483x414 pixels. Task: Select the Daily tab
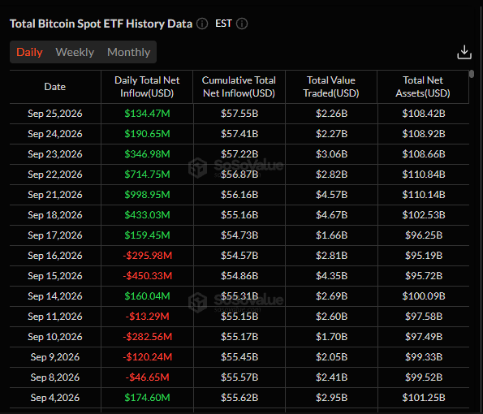pyautogui.click(x=29, y=52)
